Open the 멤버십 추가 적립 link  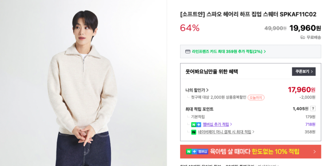[216, 124]
